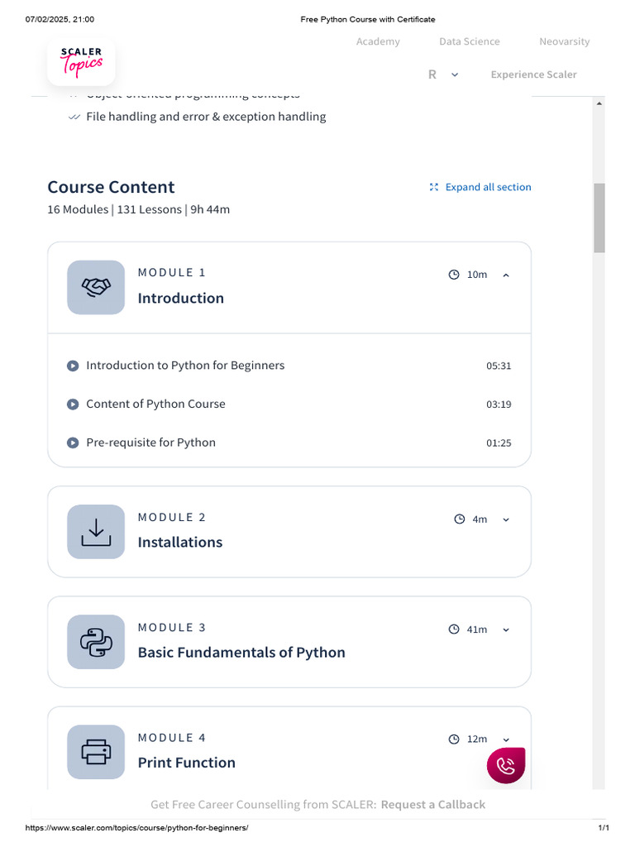Tap the red phone callback button
Image resolution: width=635 pixels, height=847 pixels.
[x=506, y=765]
